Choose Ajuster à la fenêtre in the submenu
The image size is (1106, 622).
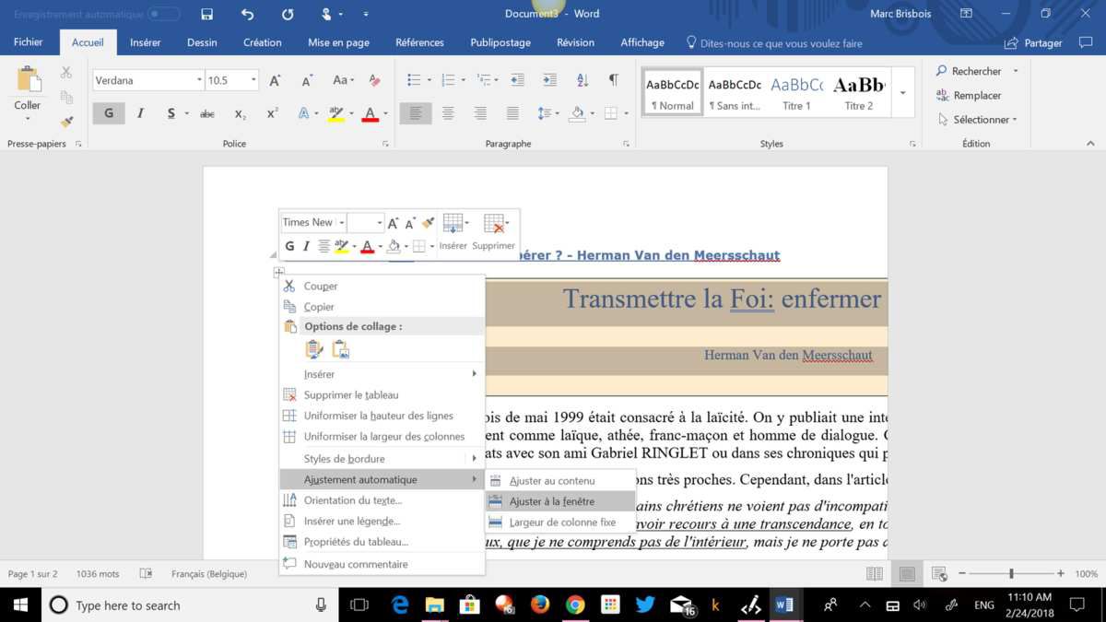pyautogui.click(x=560, y=501)
